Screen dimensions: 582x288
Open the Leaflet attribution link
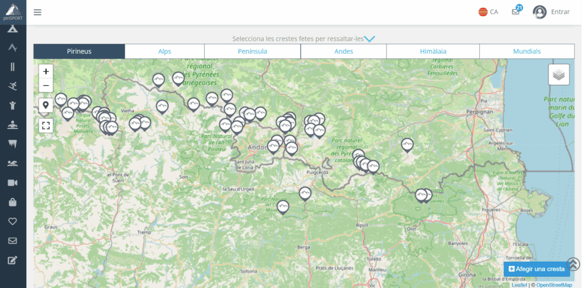[x=519, y=285]
